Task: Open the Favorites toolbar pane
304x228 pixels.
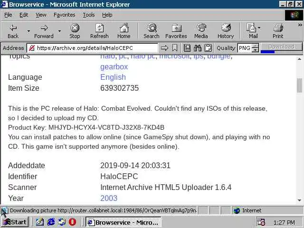Action: point(176,31)
